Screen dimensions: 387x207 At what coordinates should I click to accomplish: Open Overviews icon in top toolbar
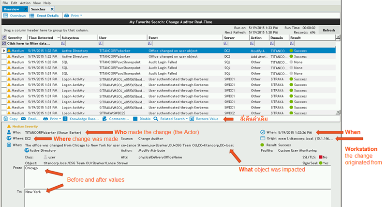[5, 16]
